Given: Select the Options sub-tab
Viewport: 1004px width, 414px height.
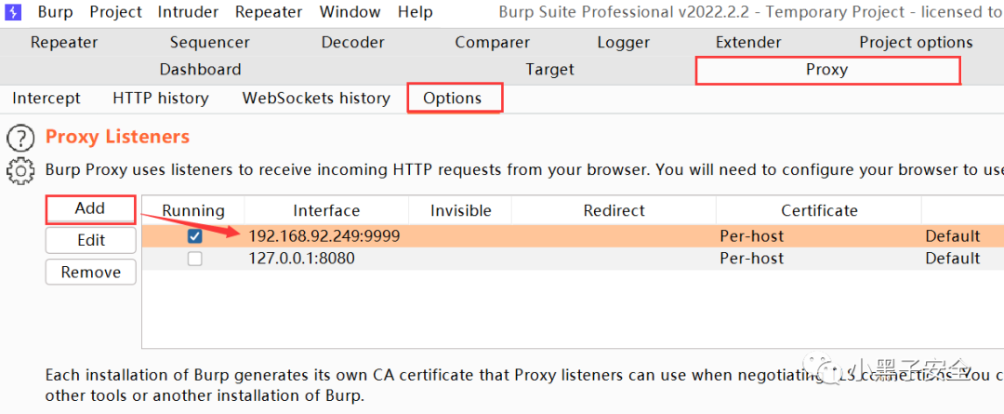Looking at the screenshot, I should click(453, 98).
